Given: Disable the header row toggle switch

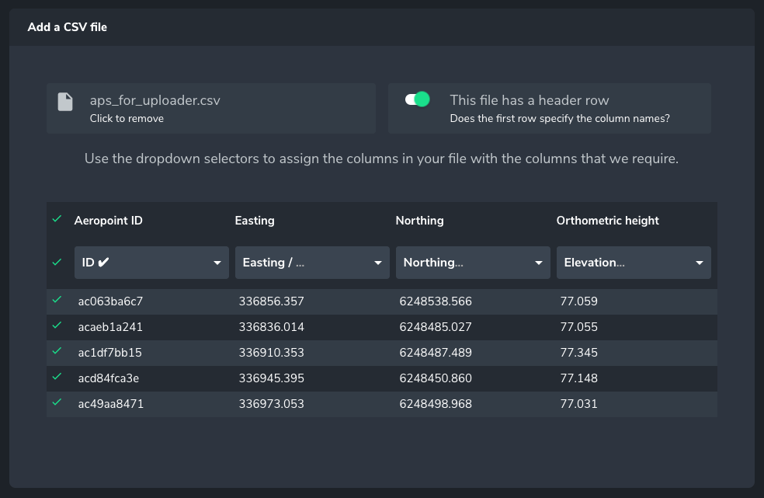Looking at the screenshot, I should pos(417,99).
